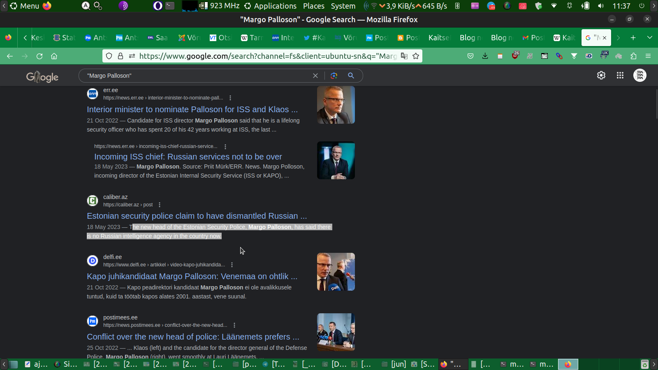The height and width of the screenshot is (370, 658).
Task: Open the Firefox application hamburger menu
Action: tap(648, 56)
